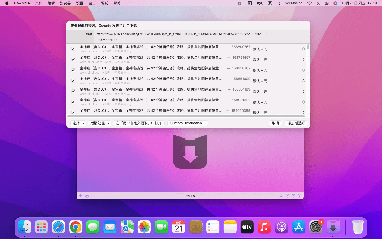
Task: Click the search magnifier icon in Downie window
Action: click(x=281, y=196)
